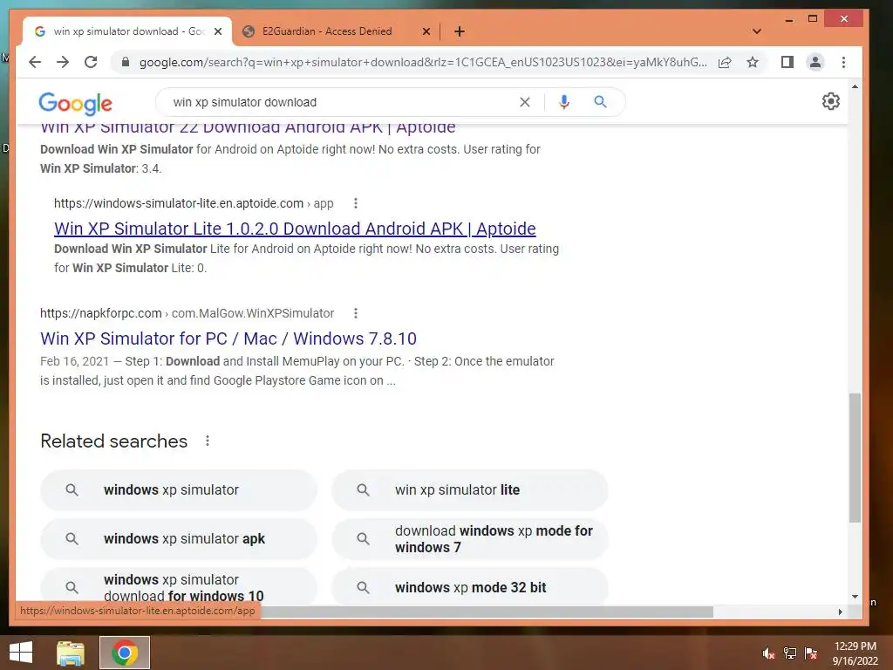893x670 pixels.
Task: Open a new browser tab
Action: [460, 31]
